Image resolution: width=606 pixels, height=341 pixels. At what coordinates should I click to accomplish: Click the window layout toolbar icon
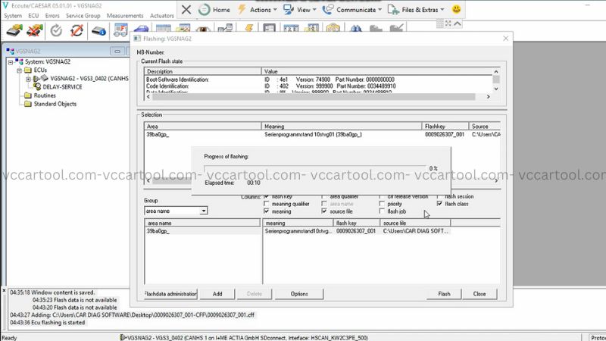(269, 28)
